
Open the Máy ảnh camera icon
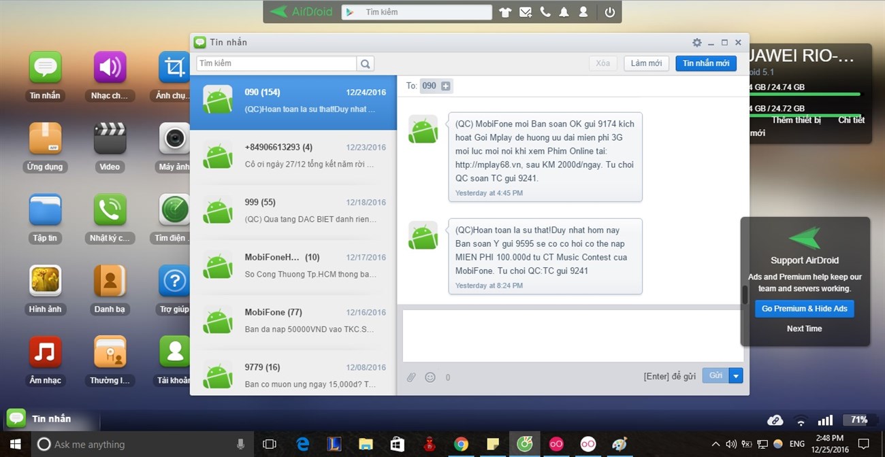[x=174, y=139]
